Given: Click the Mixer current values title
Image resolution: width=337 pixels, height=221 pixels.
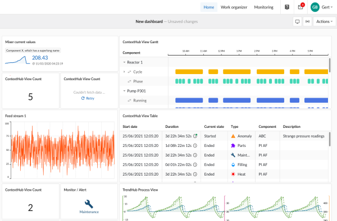Looking at the screenshot, I should [x=20, y=42].
